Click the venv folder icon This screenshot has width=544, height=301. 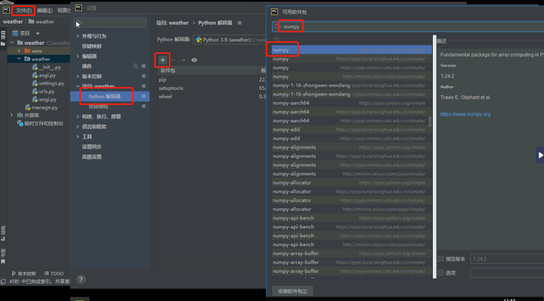click(27, 51)
